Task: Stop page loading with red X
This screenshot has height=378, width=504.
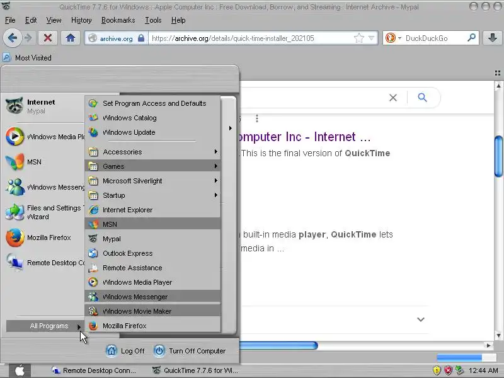Action: [x=48, y=38]
